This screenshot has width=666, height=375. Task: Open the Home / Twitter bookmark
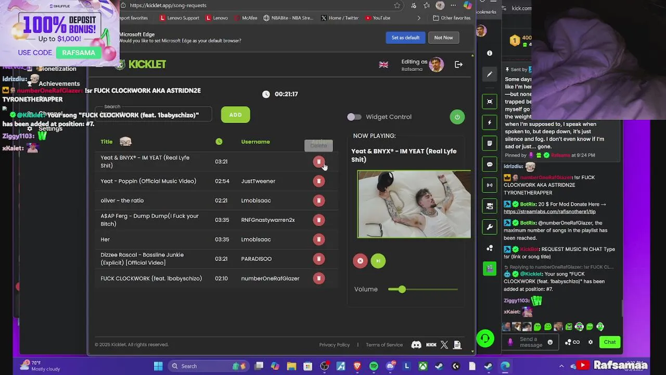(340, 18)
